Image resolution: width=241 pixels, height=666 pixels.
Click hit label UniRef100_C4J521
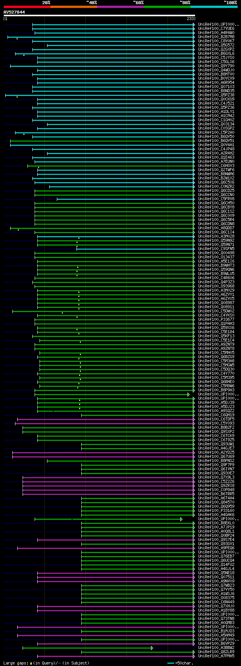pyautogui.click(x=216, y=104)
